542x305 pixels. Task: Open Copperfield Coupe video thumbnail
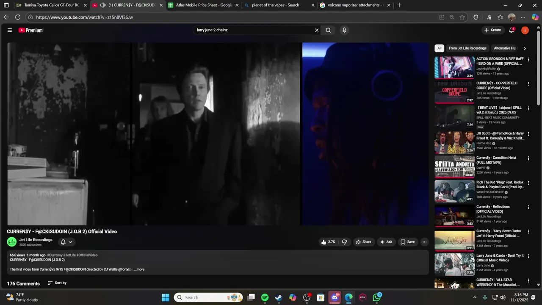454,92
